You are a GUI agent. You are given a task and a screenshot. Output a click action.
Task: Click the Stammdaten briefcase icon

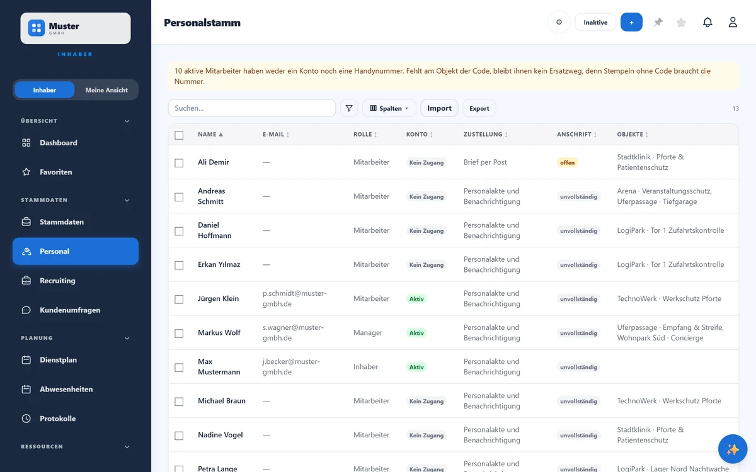pos(26,222)
